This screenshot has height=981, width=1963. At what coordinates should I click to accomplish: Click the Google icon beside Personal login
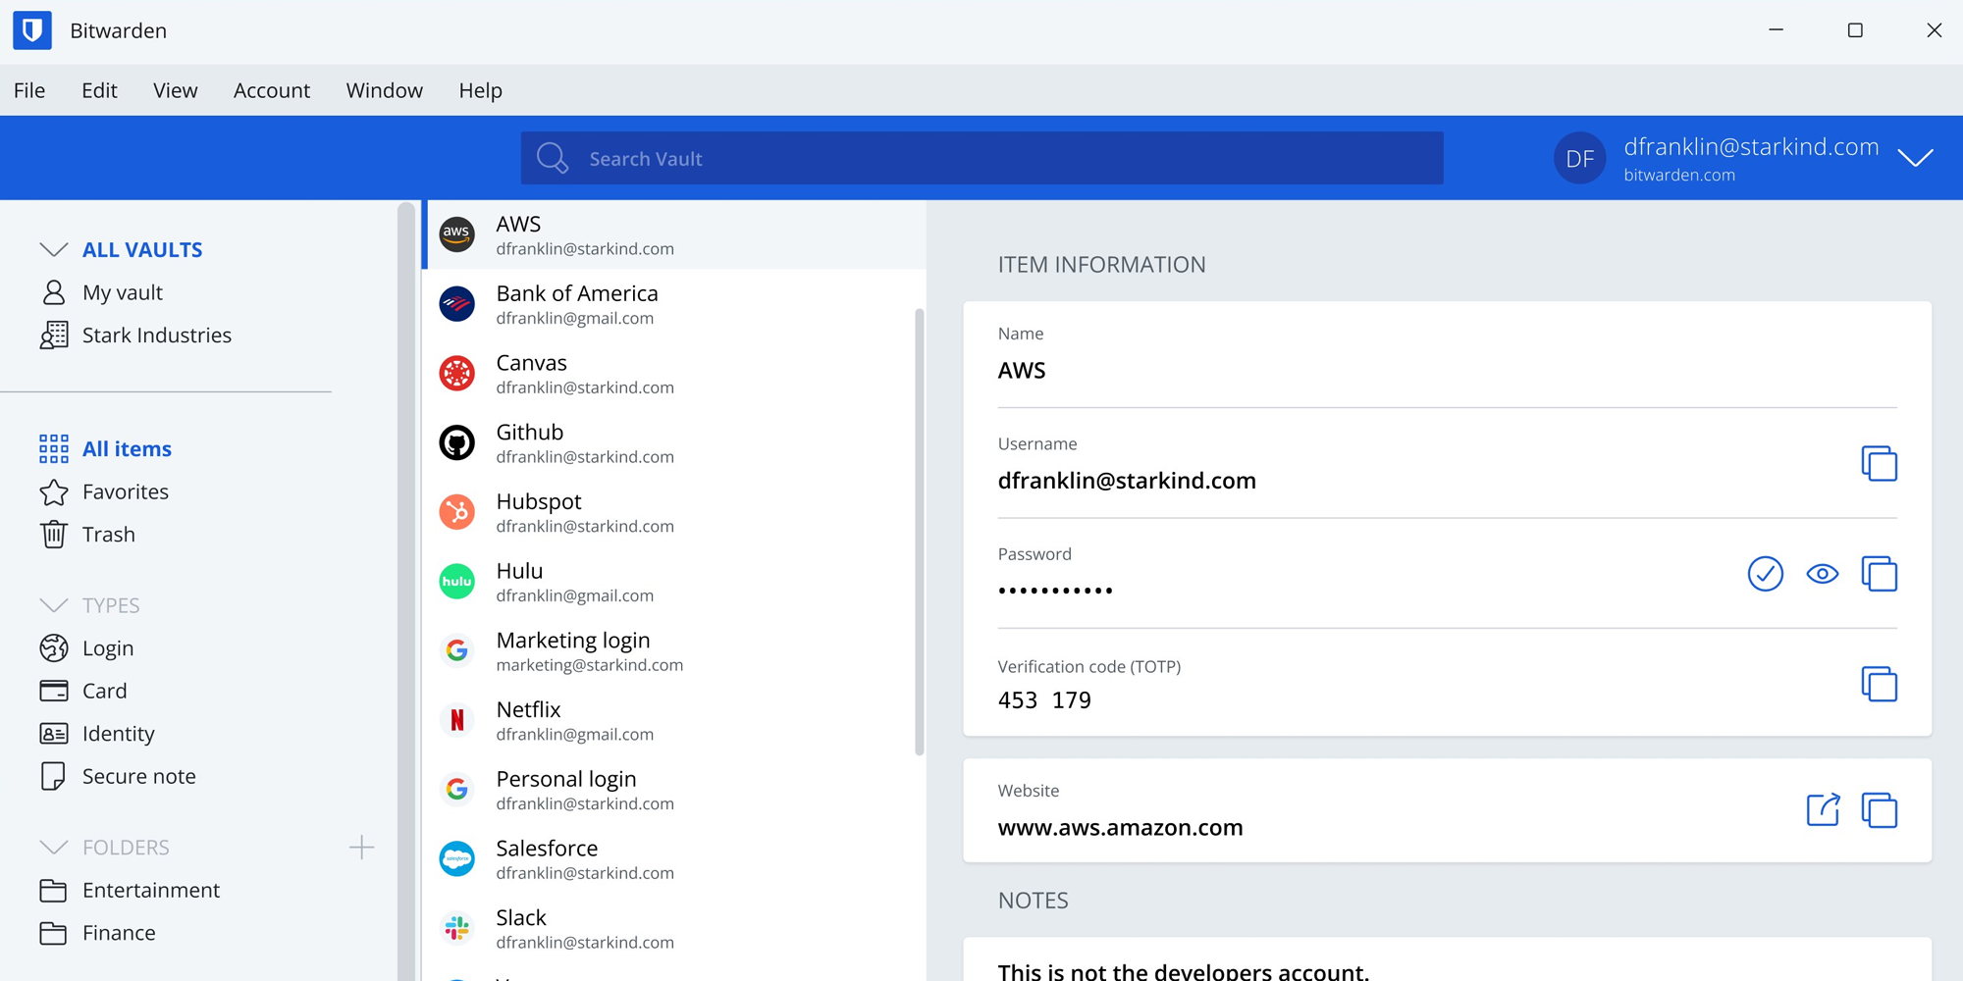[x=456, y=790]
